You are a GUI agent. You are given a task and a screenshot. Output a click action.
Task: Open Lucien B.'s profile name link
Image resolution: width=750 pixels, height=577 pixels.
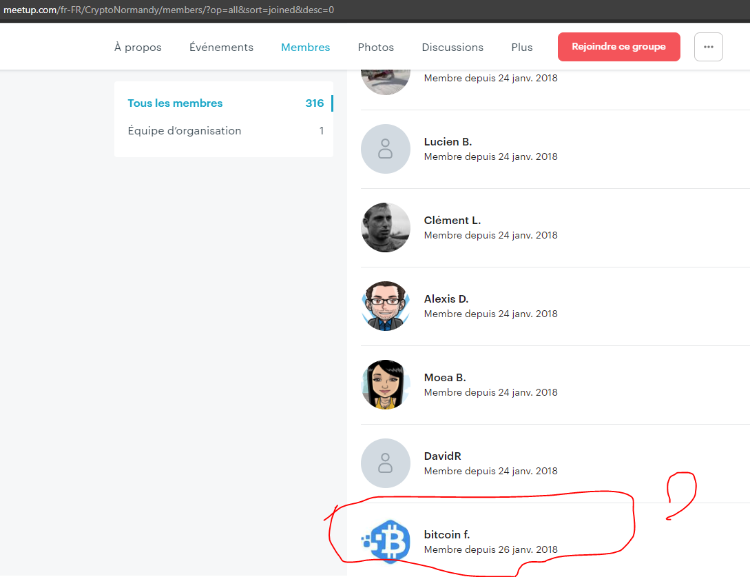click(x=448, y=142)
